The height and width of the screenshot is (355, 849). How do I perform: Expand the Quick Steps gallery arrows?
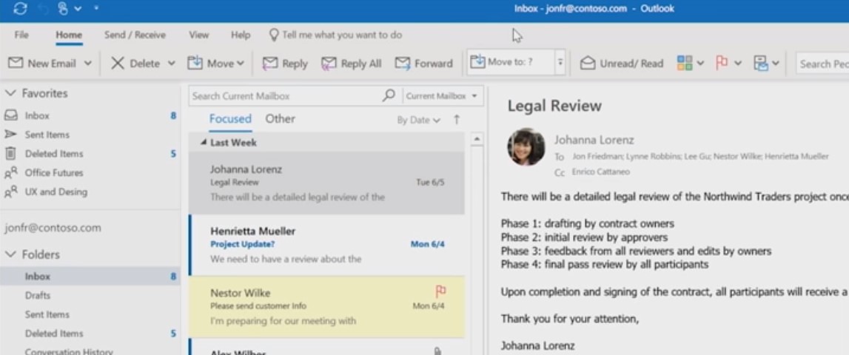pyautogui.click(x=560, y=63)
